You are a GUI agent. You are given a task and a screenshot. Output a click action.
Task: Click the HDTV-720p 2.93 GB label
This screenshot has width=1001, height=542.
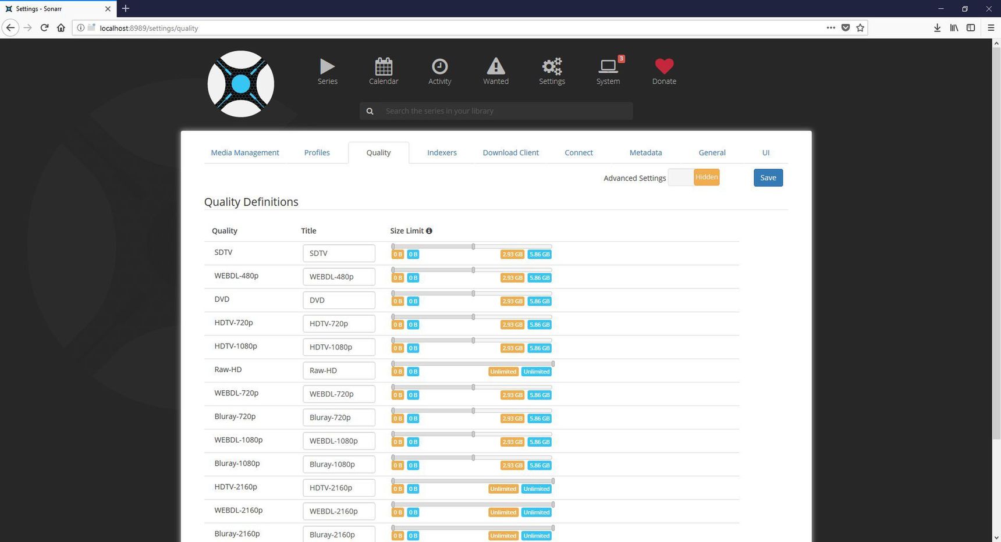pyautogui.click(x=512, y=325)
